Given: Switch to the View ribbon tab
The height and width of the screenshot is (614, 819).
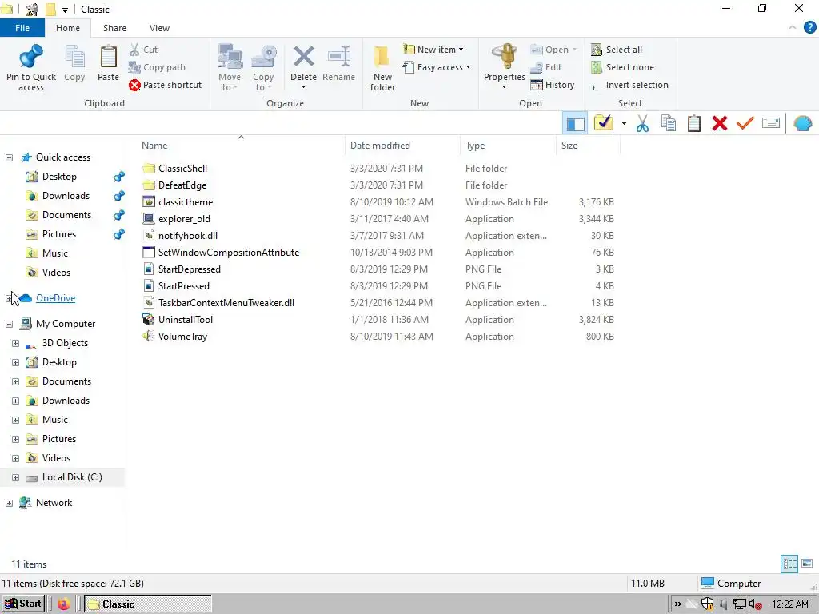Looking at the screenshot, I should coord(159,28).
